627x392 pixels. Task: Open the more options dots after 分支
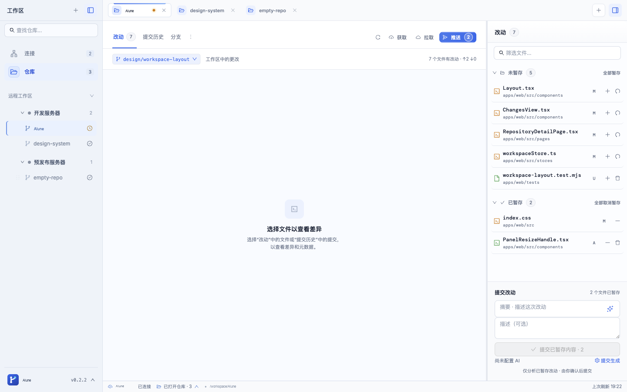click(x=190, y=37)
